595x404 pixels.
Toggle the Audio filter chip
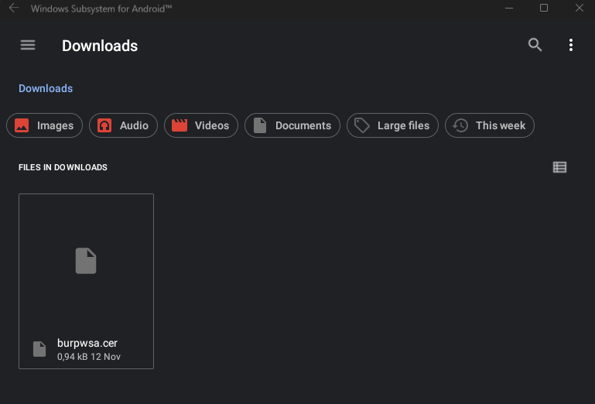[x=124, y=125]
